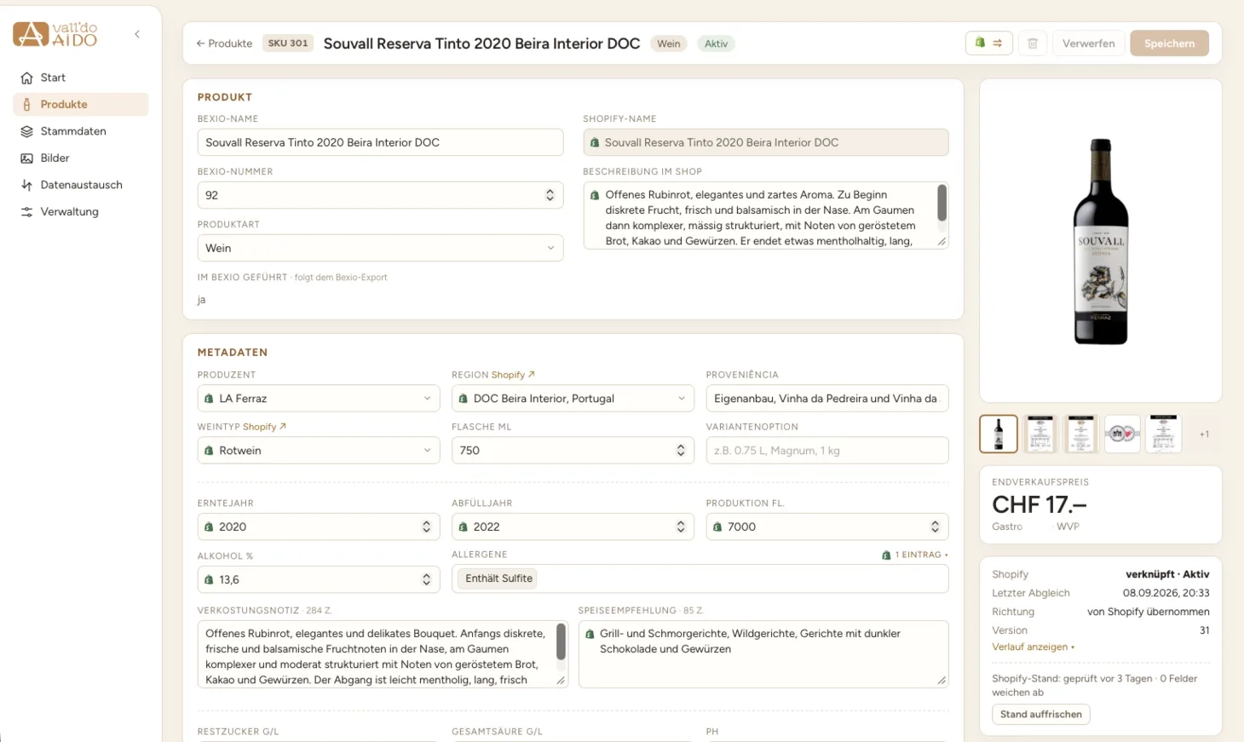Click the Verwerfen button
Image resolution: width=1244 pixels, height=742 pixels.
click(1088, 43)
